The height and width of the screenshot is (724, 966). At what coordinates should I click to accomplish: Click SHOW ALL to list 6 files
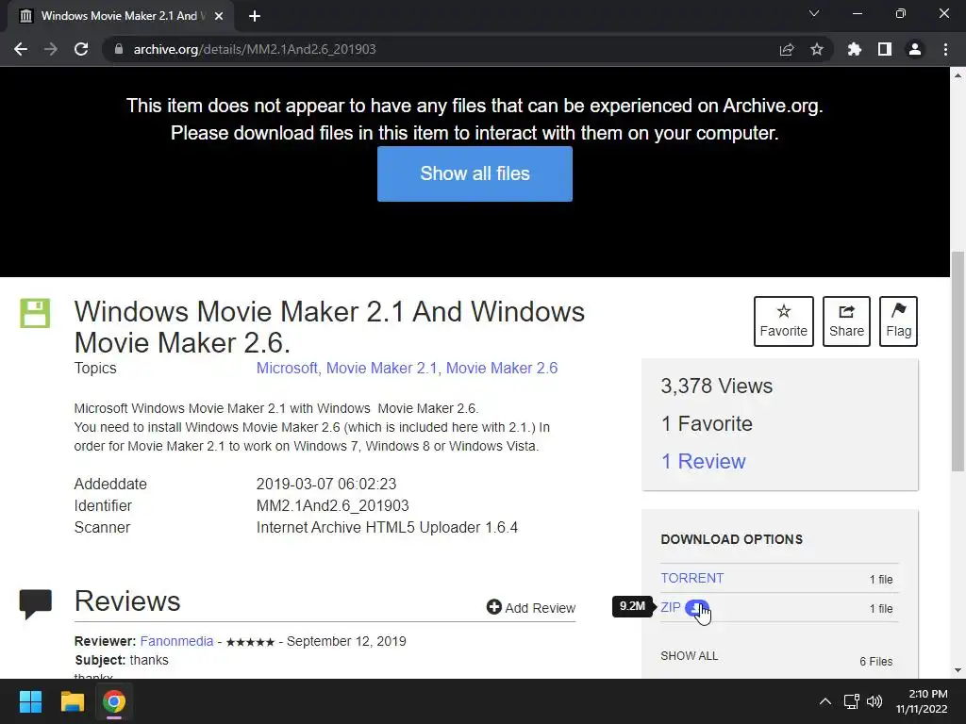coord(690,656)
